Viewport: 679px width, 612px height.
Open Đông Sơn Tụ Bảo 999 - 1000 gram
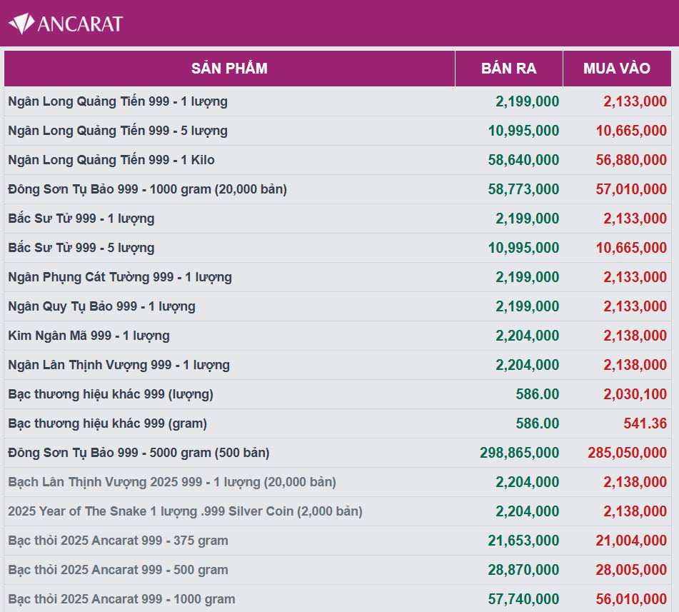[x=148, y=189]
